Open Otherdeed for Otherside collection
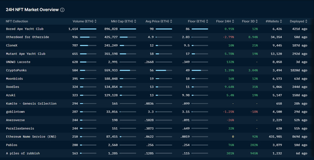Viewport: 314px width, 160px height. (27, 37)
